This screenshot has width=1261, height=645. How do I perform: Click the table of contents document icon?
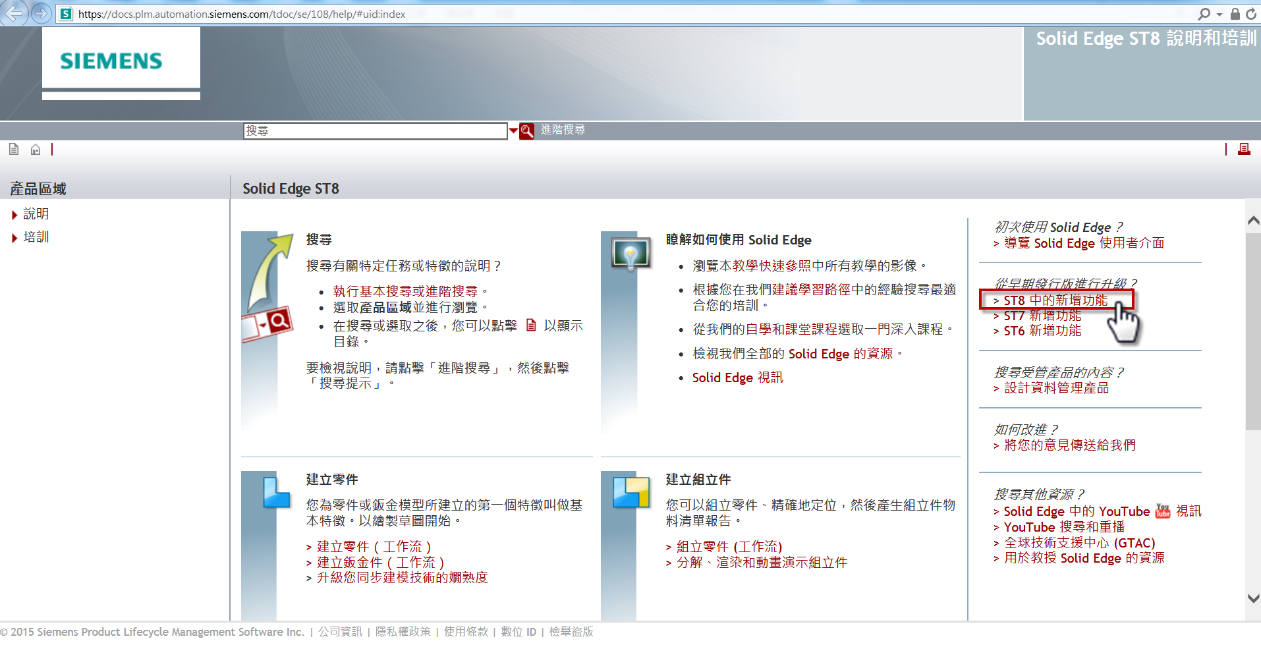coord(14,150)
